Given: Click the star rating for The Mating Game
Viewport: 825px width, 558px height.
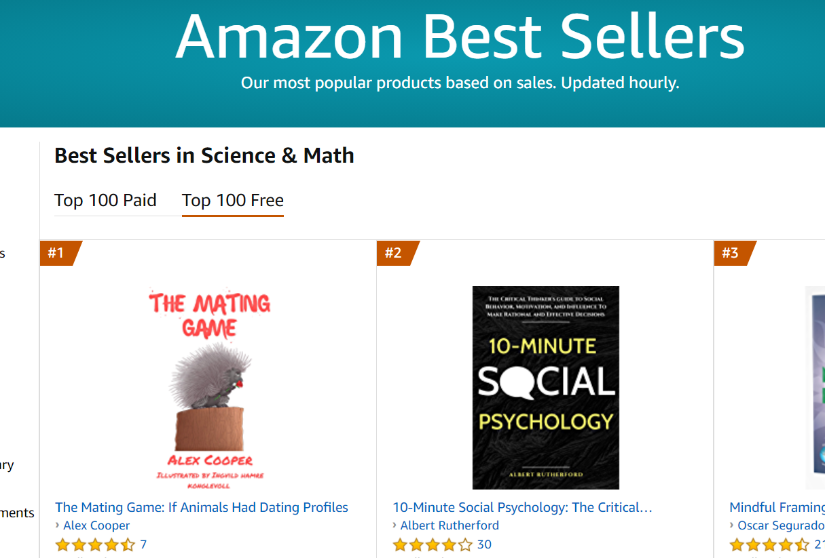Looking at the screenshot, I should click(95, 544).
